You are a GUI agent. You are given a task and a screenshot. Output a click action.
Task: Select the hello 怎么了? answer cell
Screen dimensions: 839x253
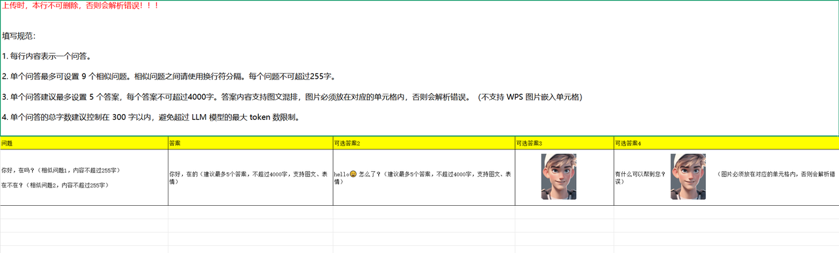tap(424, 178)
